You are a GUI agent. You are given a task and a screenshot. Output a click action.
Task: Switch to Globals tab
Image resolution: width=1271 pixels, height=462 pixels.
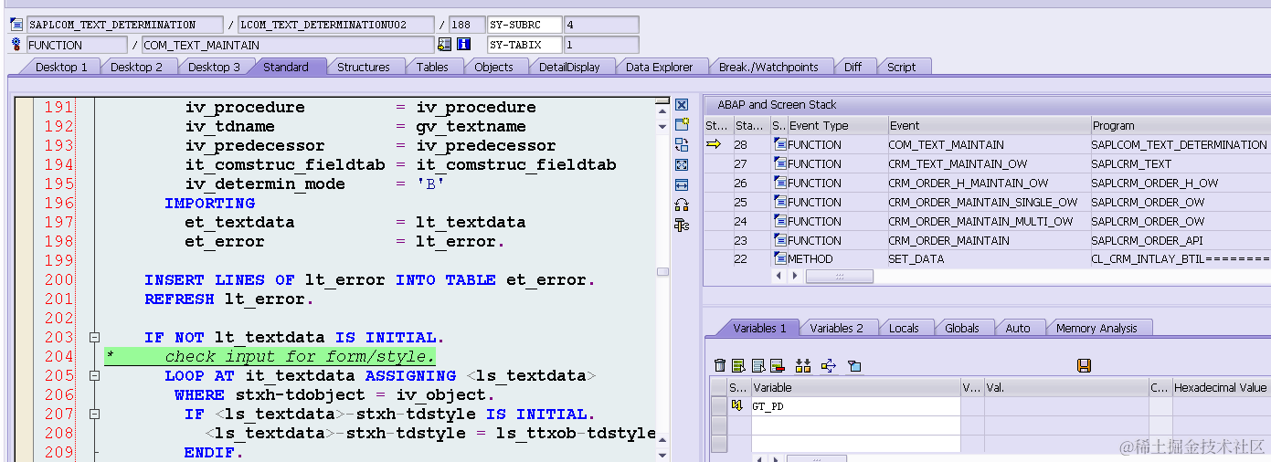click(962, 328)
